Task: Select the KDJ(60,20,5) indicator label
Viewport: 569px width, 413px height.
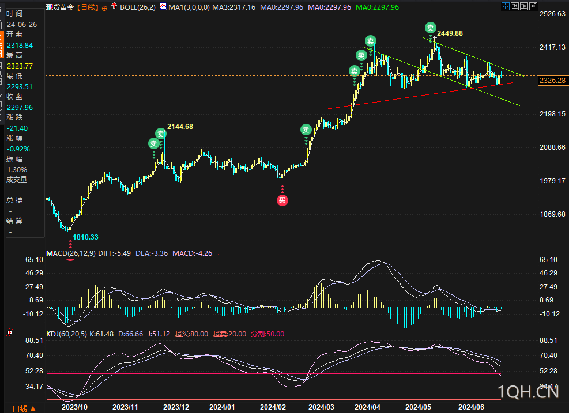Action: (x=66, y=334)
